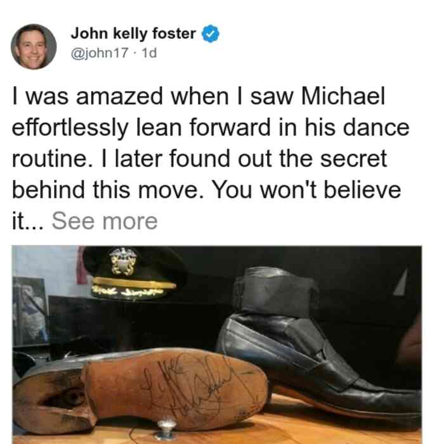Click the tweet text mentioning Michael
The width and height of the screenshot is (444, 444).
point(211,159)
